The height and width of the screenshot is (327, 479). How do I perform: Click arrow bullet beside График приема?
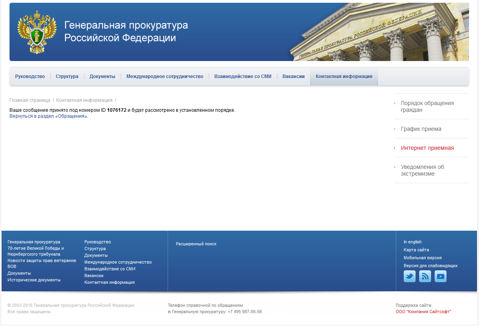[395, 129]
